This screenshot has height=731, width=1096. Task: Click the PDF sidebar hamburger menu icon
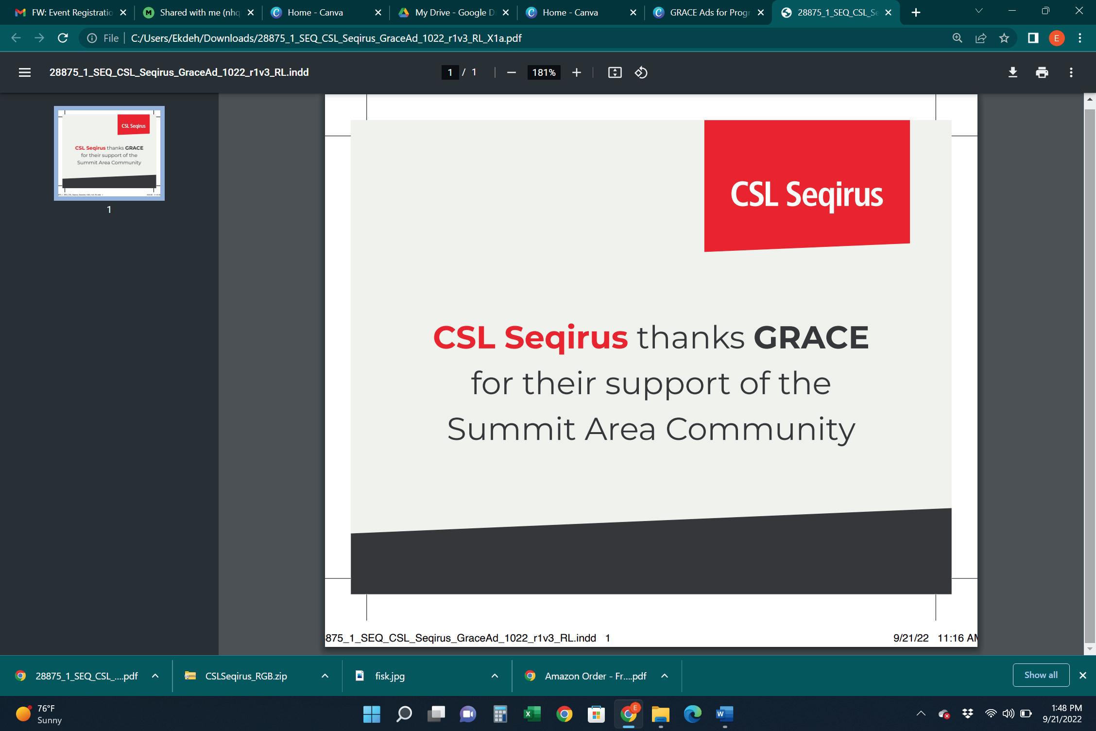[x=24, y=72]
